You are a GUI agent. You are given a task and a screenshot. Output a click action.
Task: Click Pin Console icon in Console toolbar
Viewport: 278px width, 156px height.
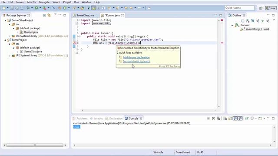pos(247,118)
